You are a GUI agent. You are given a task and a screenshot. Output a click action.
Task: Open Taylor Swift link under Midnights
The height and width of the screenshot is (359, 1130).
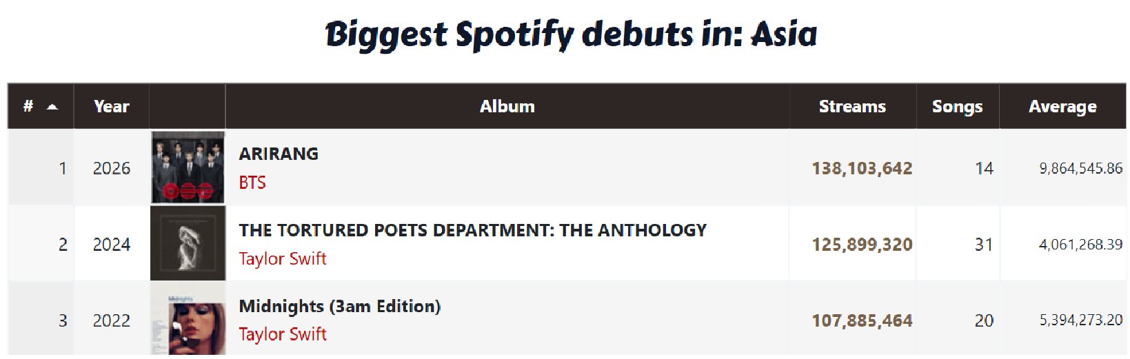coord(283,335)
